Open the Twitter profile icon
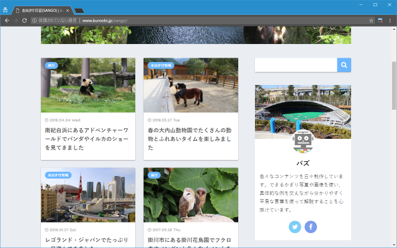This screenshot has width=397, height=248. click(295, 227)
